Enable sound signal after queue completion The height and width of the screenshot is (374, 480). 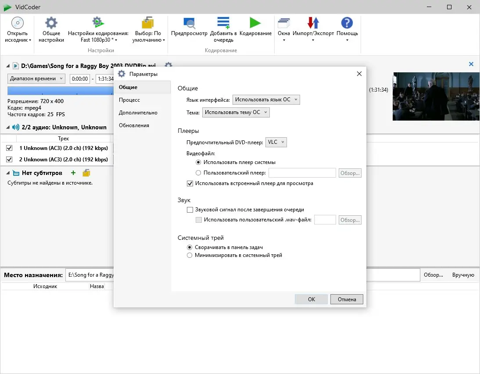coord(190,210)
